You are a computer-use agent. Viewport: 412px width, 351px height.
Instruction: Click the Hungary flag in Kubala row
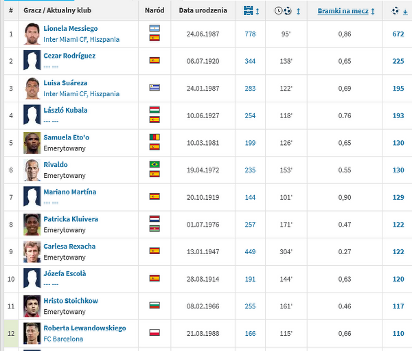pos(154,110)
